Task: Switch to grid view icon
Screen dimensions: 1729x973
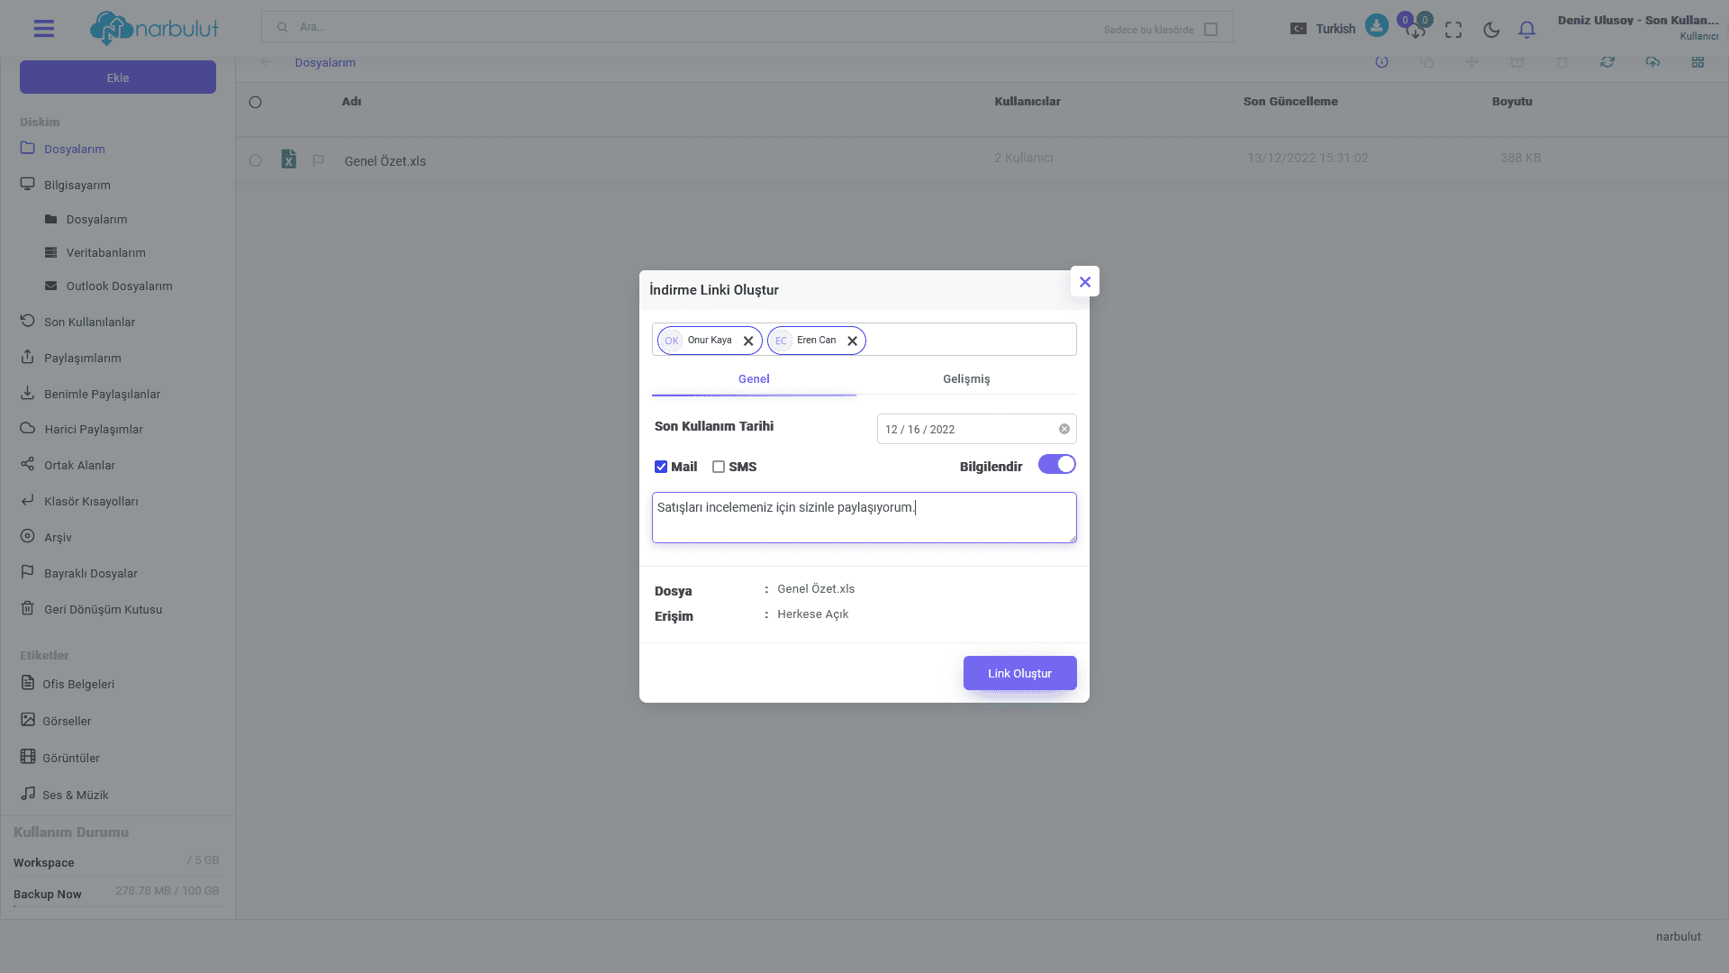Action: [1697, 62]
